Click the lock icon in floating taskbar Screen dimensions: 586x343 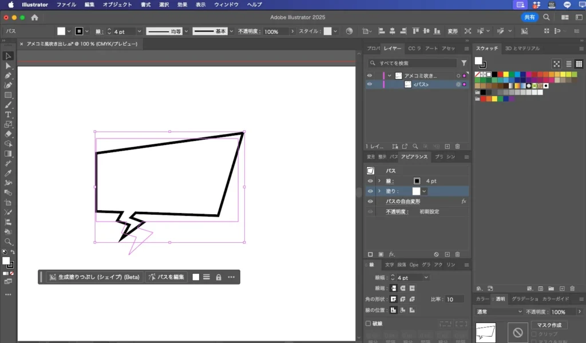219,277
